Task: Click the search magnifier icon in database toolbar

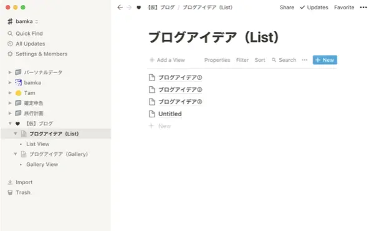Action: [274, 60]
